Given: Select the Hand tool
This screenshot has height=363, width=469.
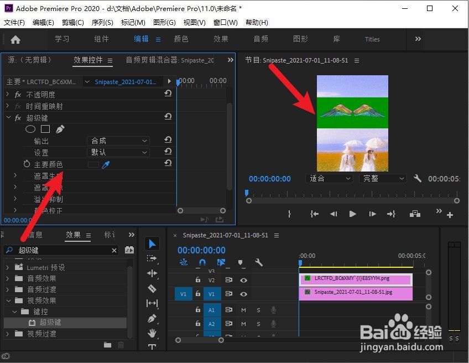Looking at the screenshot, I should 152,333.
